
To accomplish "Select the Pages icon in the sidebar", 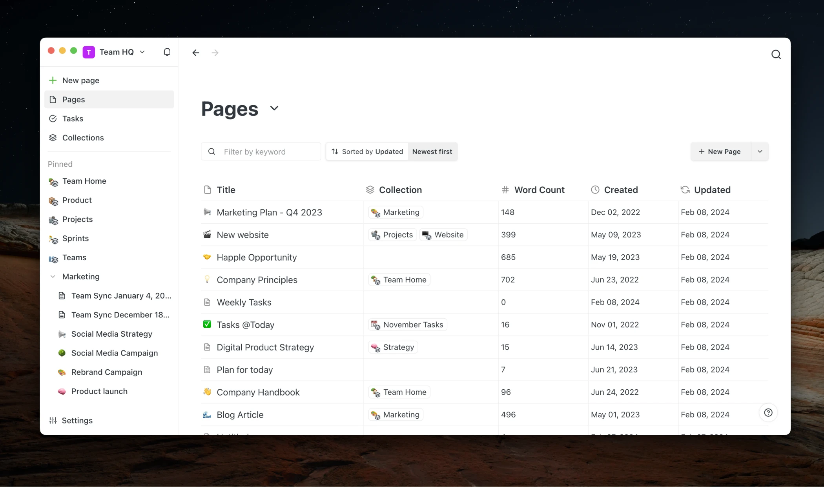I will (53, 99).
